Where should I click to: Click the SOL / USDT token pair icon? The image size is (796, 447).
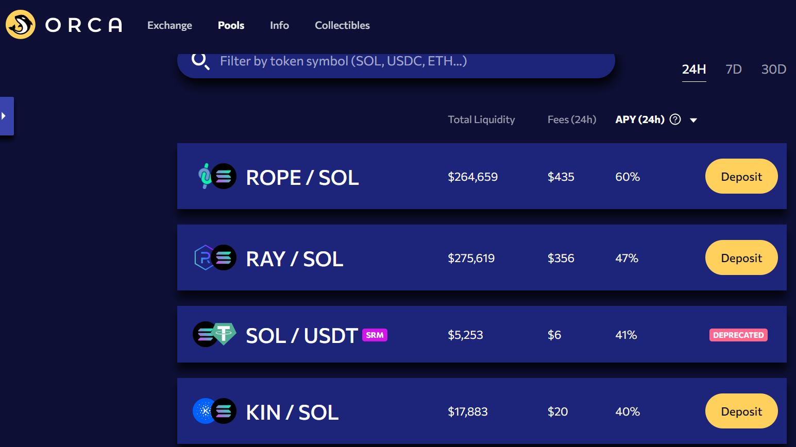(x=214, y=334)
